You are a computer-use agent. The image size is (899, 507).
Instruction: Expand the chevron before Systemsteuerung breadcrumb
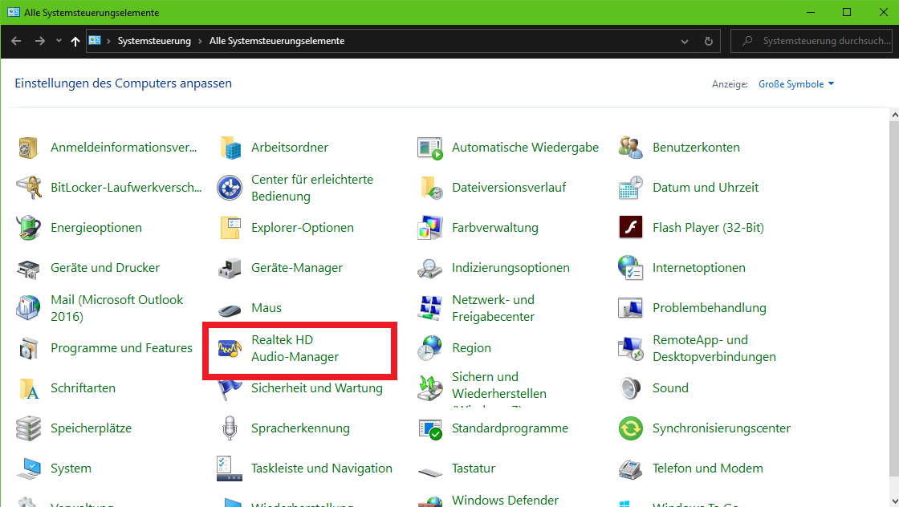coord(108,41)
